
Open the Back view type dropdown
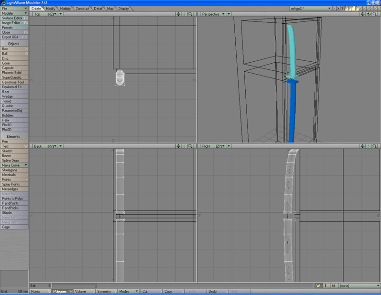[x=45, y=146]
